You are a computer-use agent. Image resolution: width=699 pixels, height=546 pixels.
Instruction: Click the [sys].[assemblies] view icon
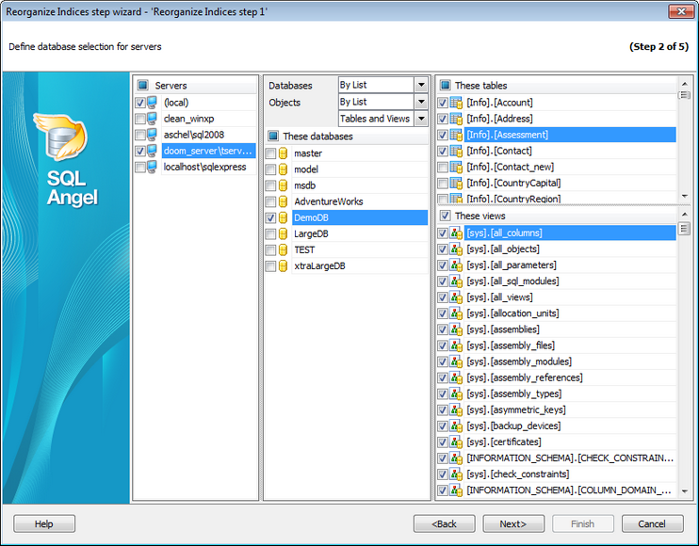coord(456,329)
